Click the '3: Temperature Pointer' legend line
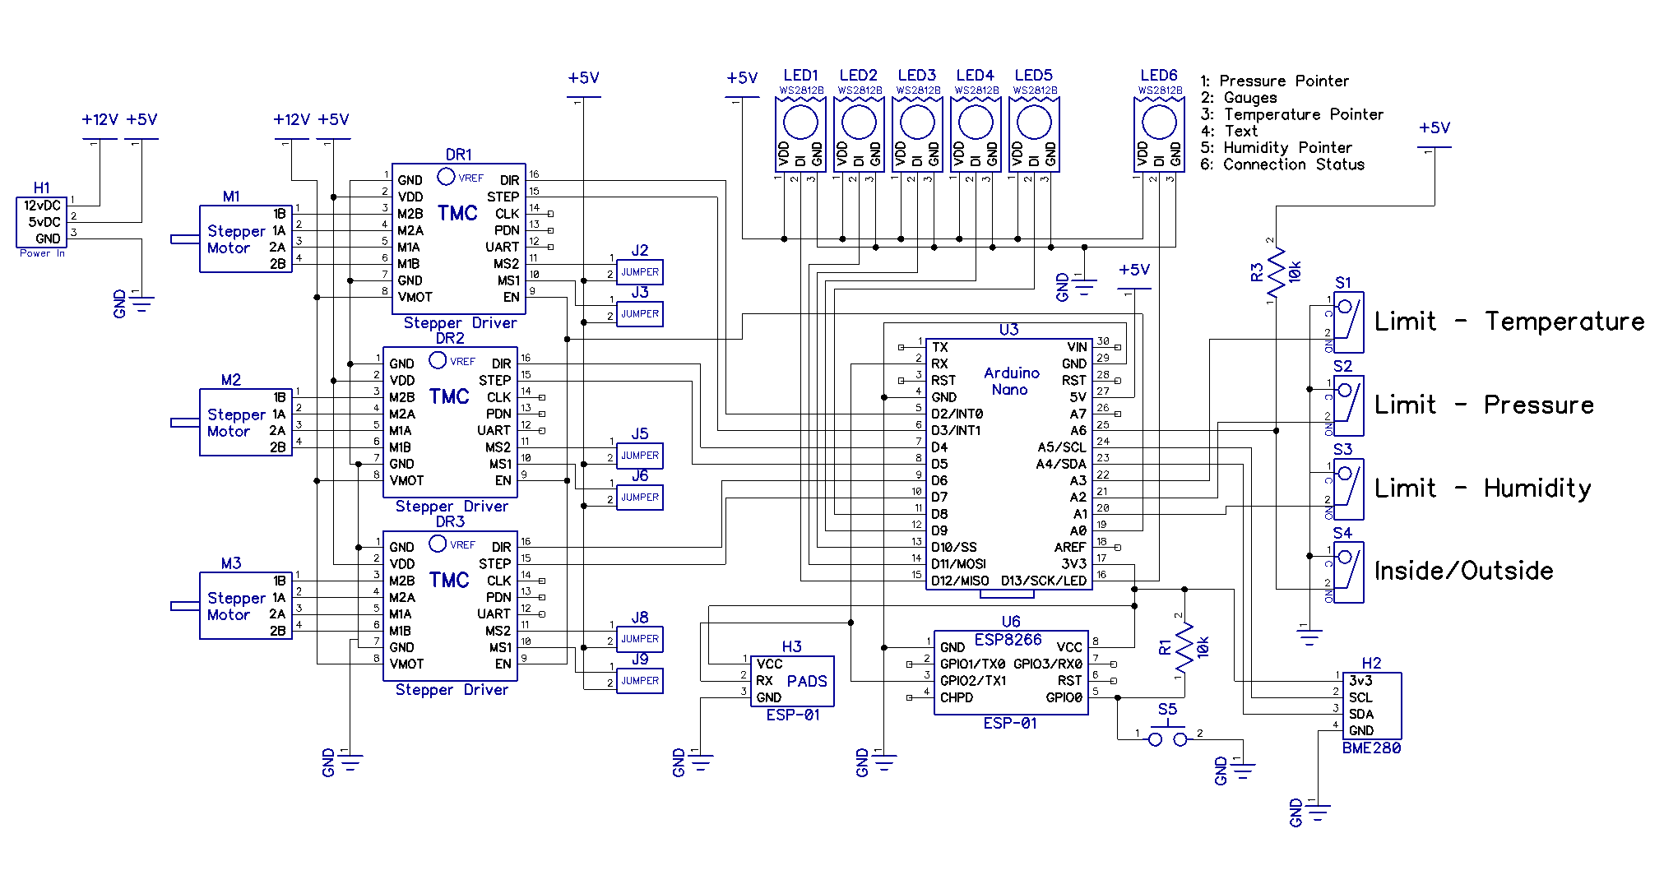 [x=1291, y=114]
